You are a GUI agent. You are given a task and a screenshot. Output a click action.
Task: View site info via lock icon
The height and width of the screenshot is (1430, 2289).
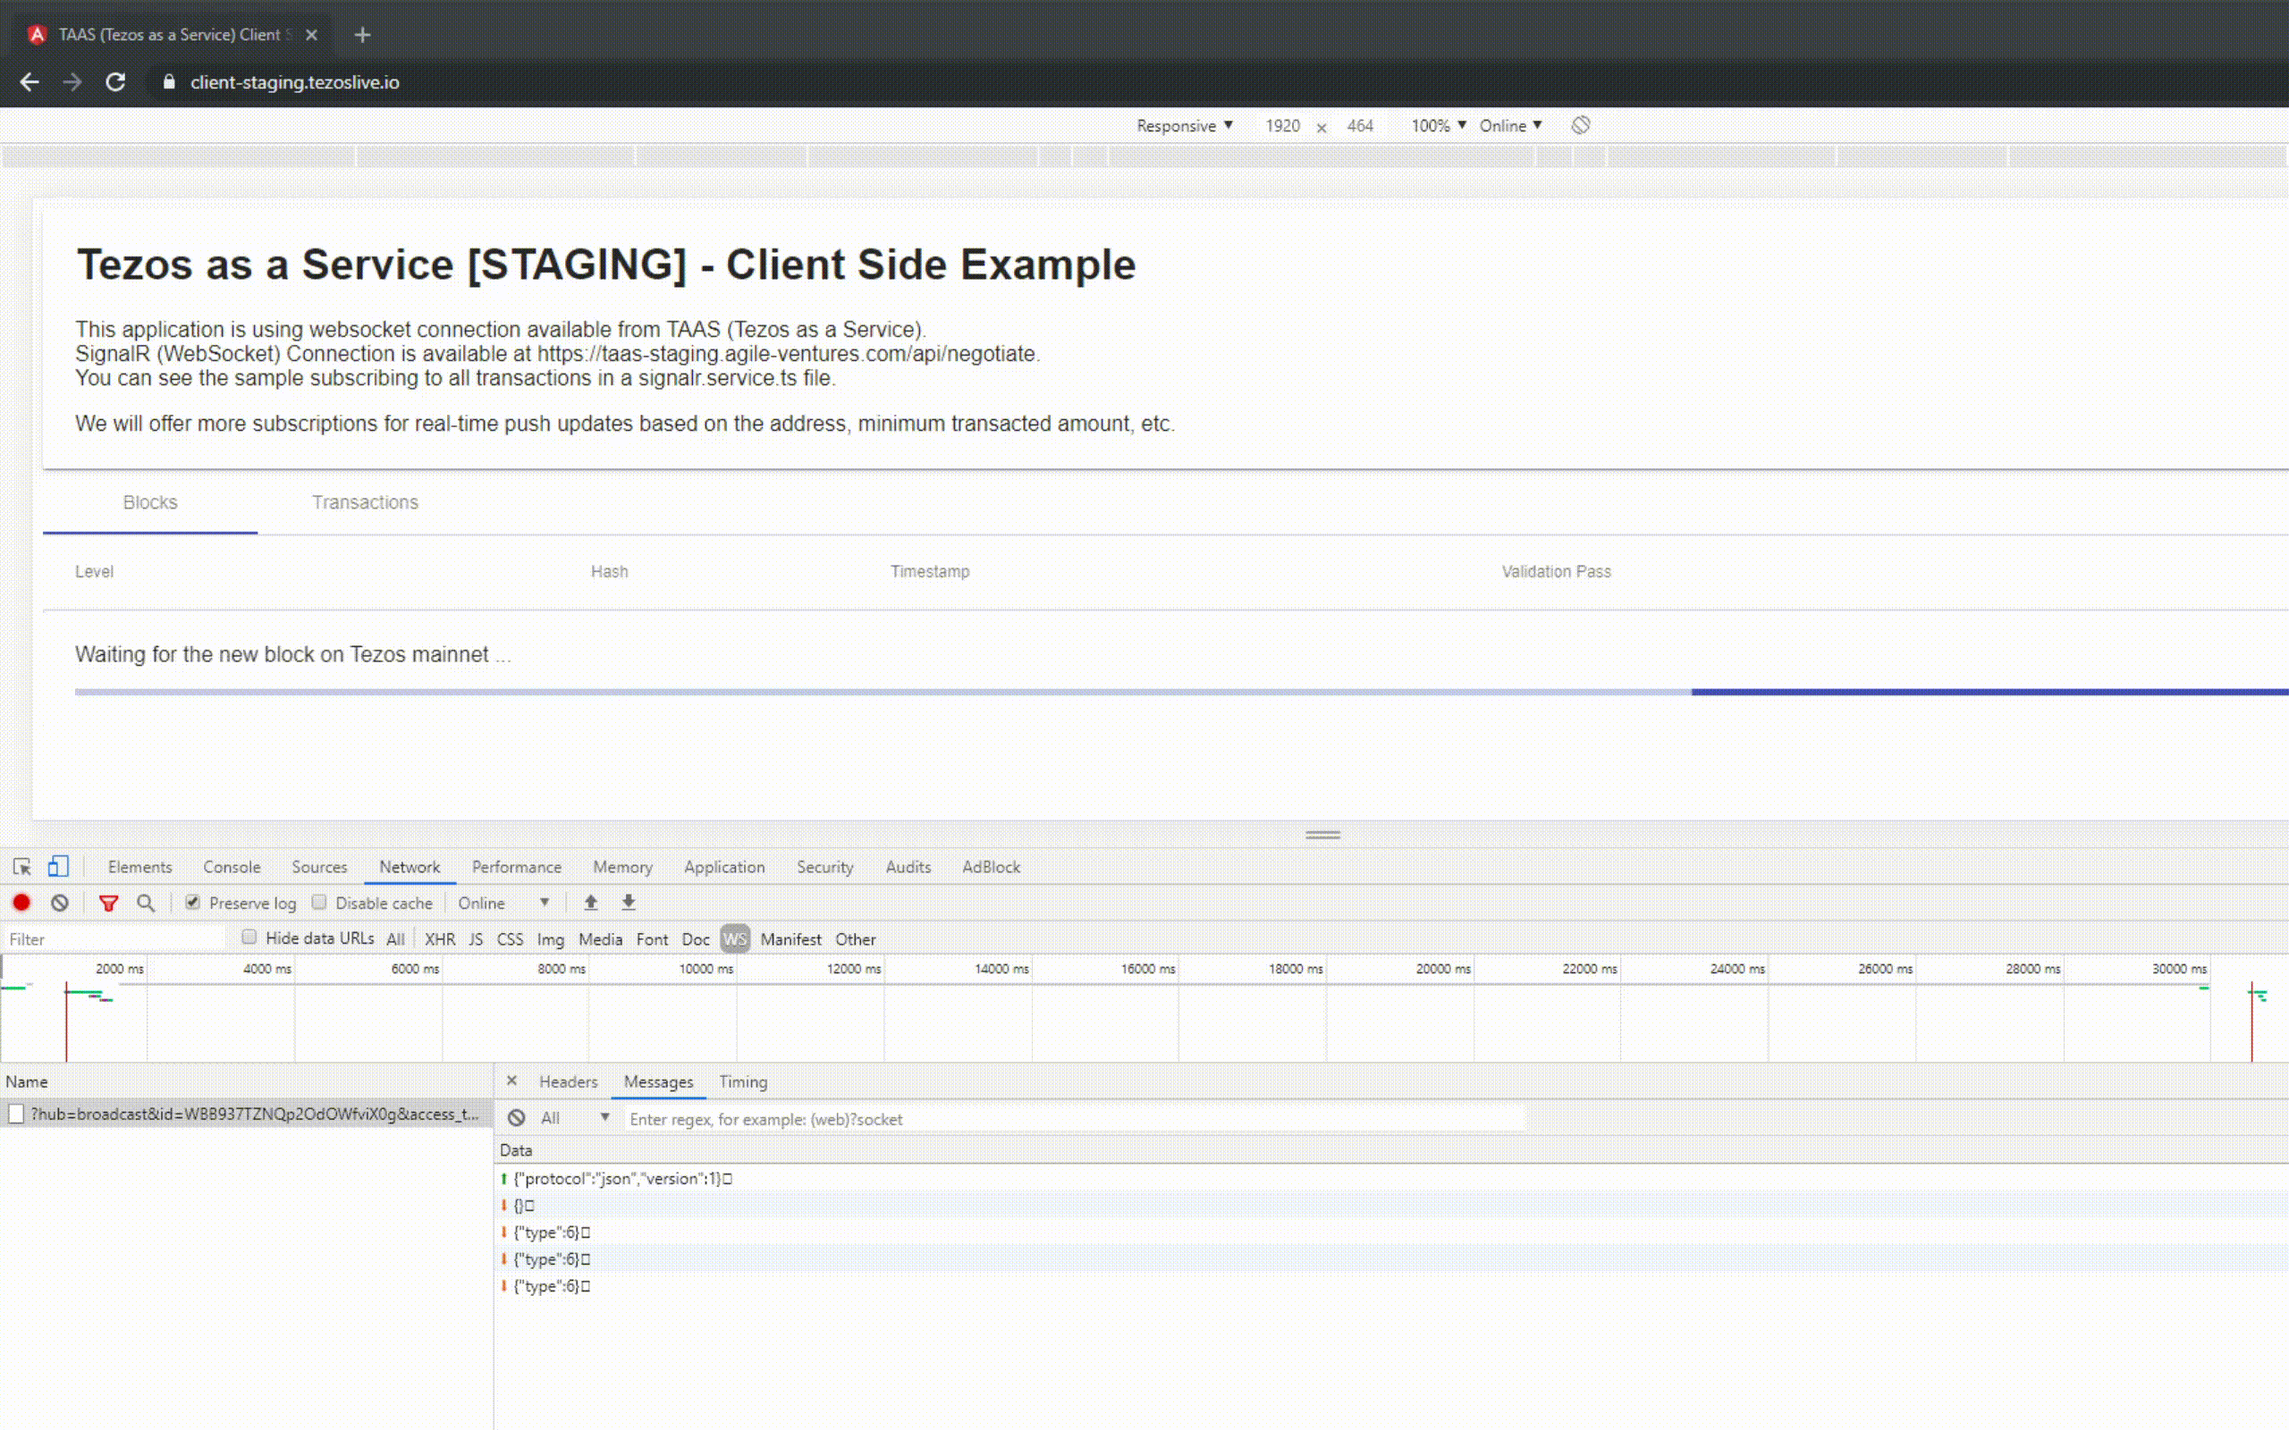coord(169,82)
